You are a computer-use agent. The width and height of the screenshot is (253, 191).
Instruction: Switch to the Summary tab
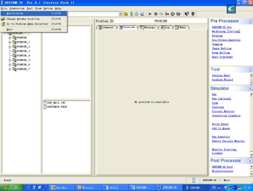[x=106, y=28]
